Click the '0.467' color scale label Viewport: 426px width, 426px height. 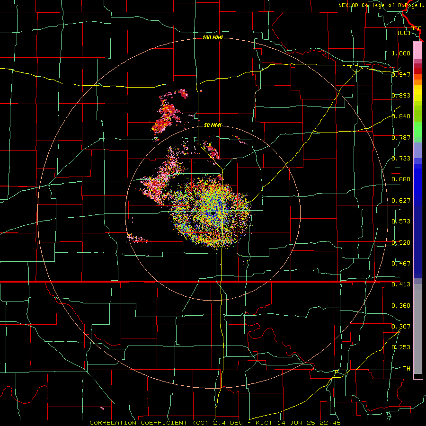pyautogui.click(x=401, y=263)
